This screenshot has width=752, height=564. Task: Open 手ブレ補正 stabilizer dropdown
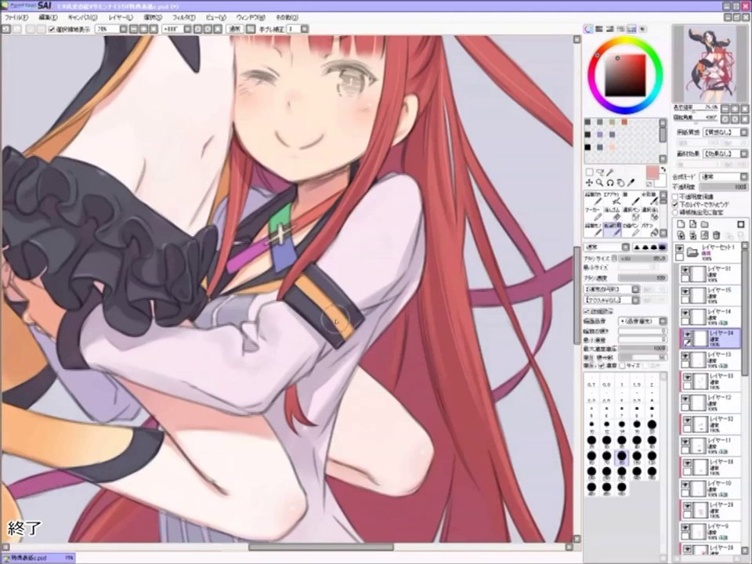305,29
